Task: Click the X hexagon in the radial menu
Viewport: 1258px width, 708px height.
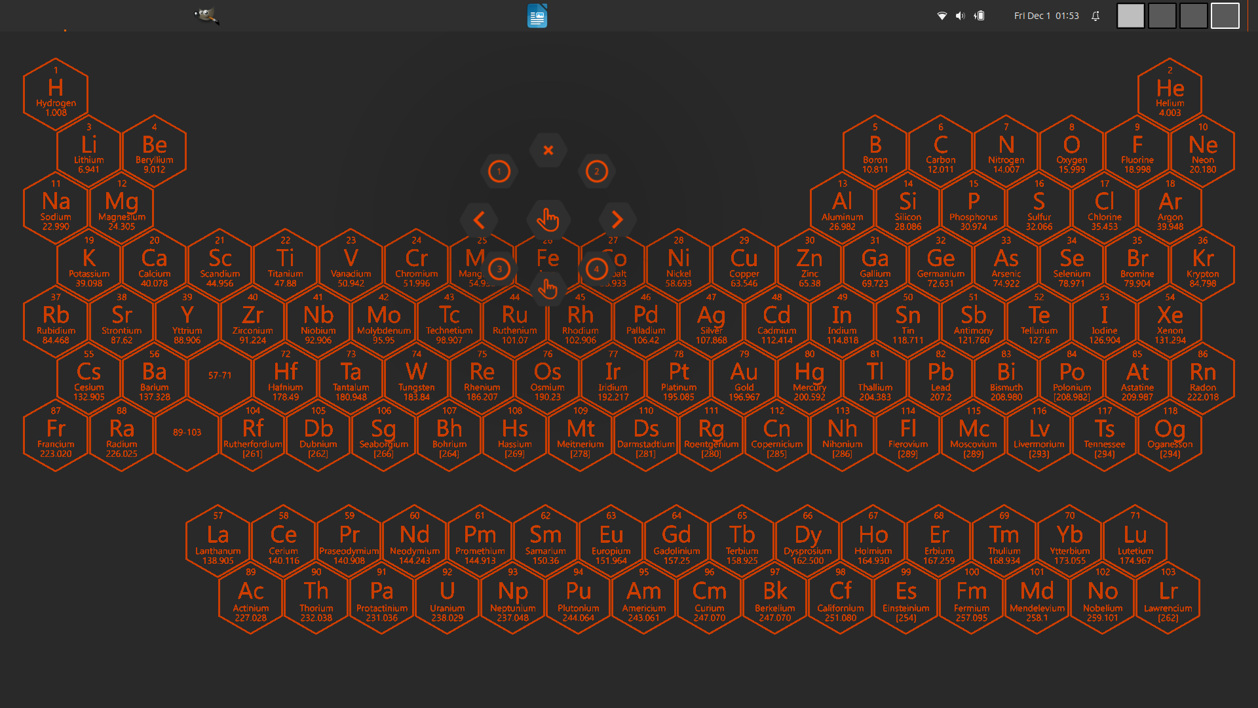Action: coord(548,150)
